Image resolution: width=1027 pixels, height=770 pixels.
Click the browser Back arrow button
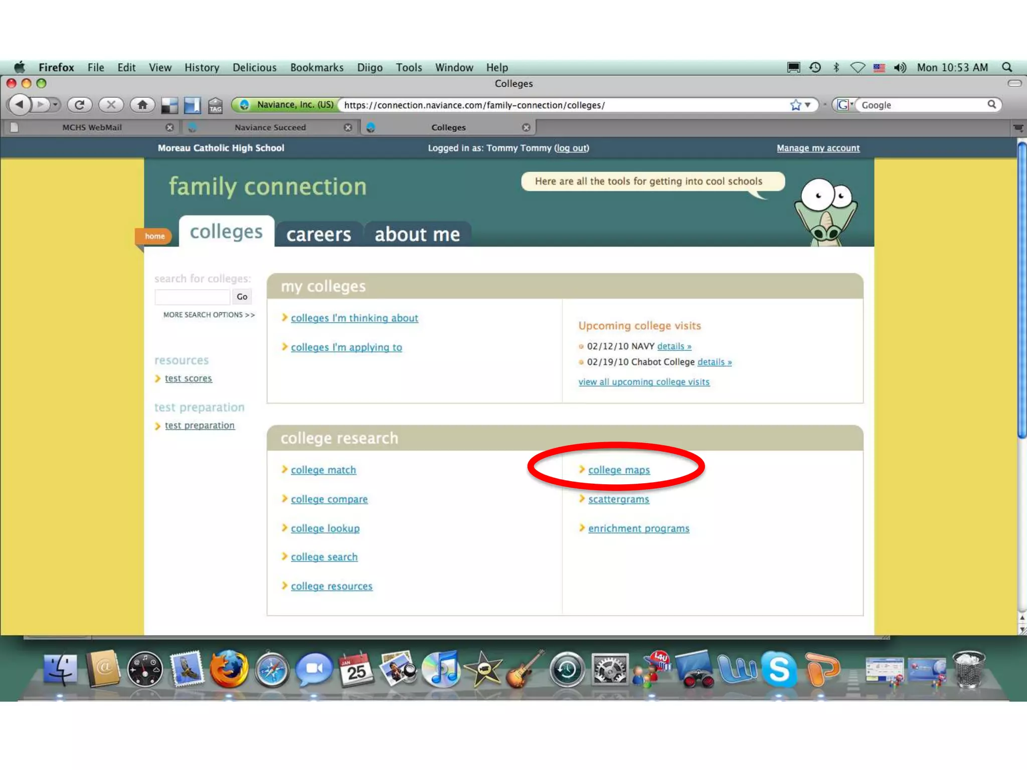coord(19,105)
